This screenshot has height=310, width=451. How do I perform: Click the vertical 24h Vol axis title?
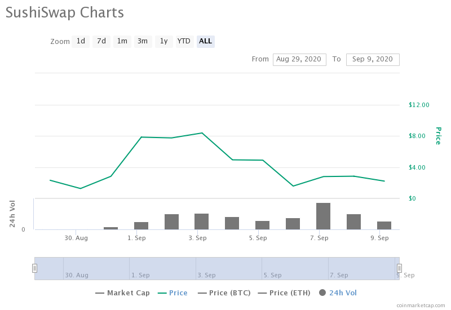pyautogui.click(x=12, y=214)
